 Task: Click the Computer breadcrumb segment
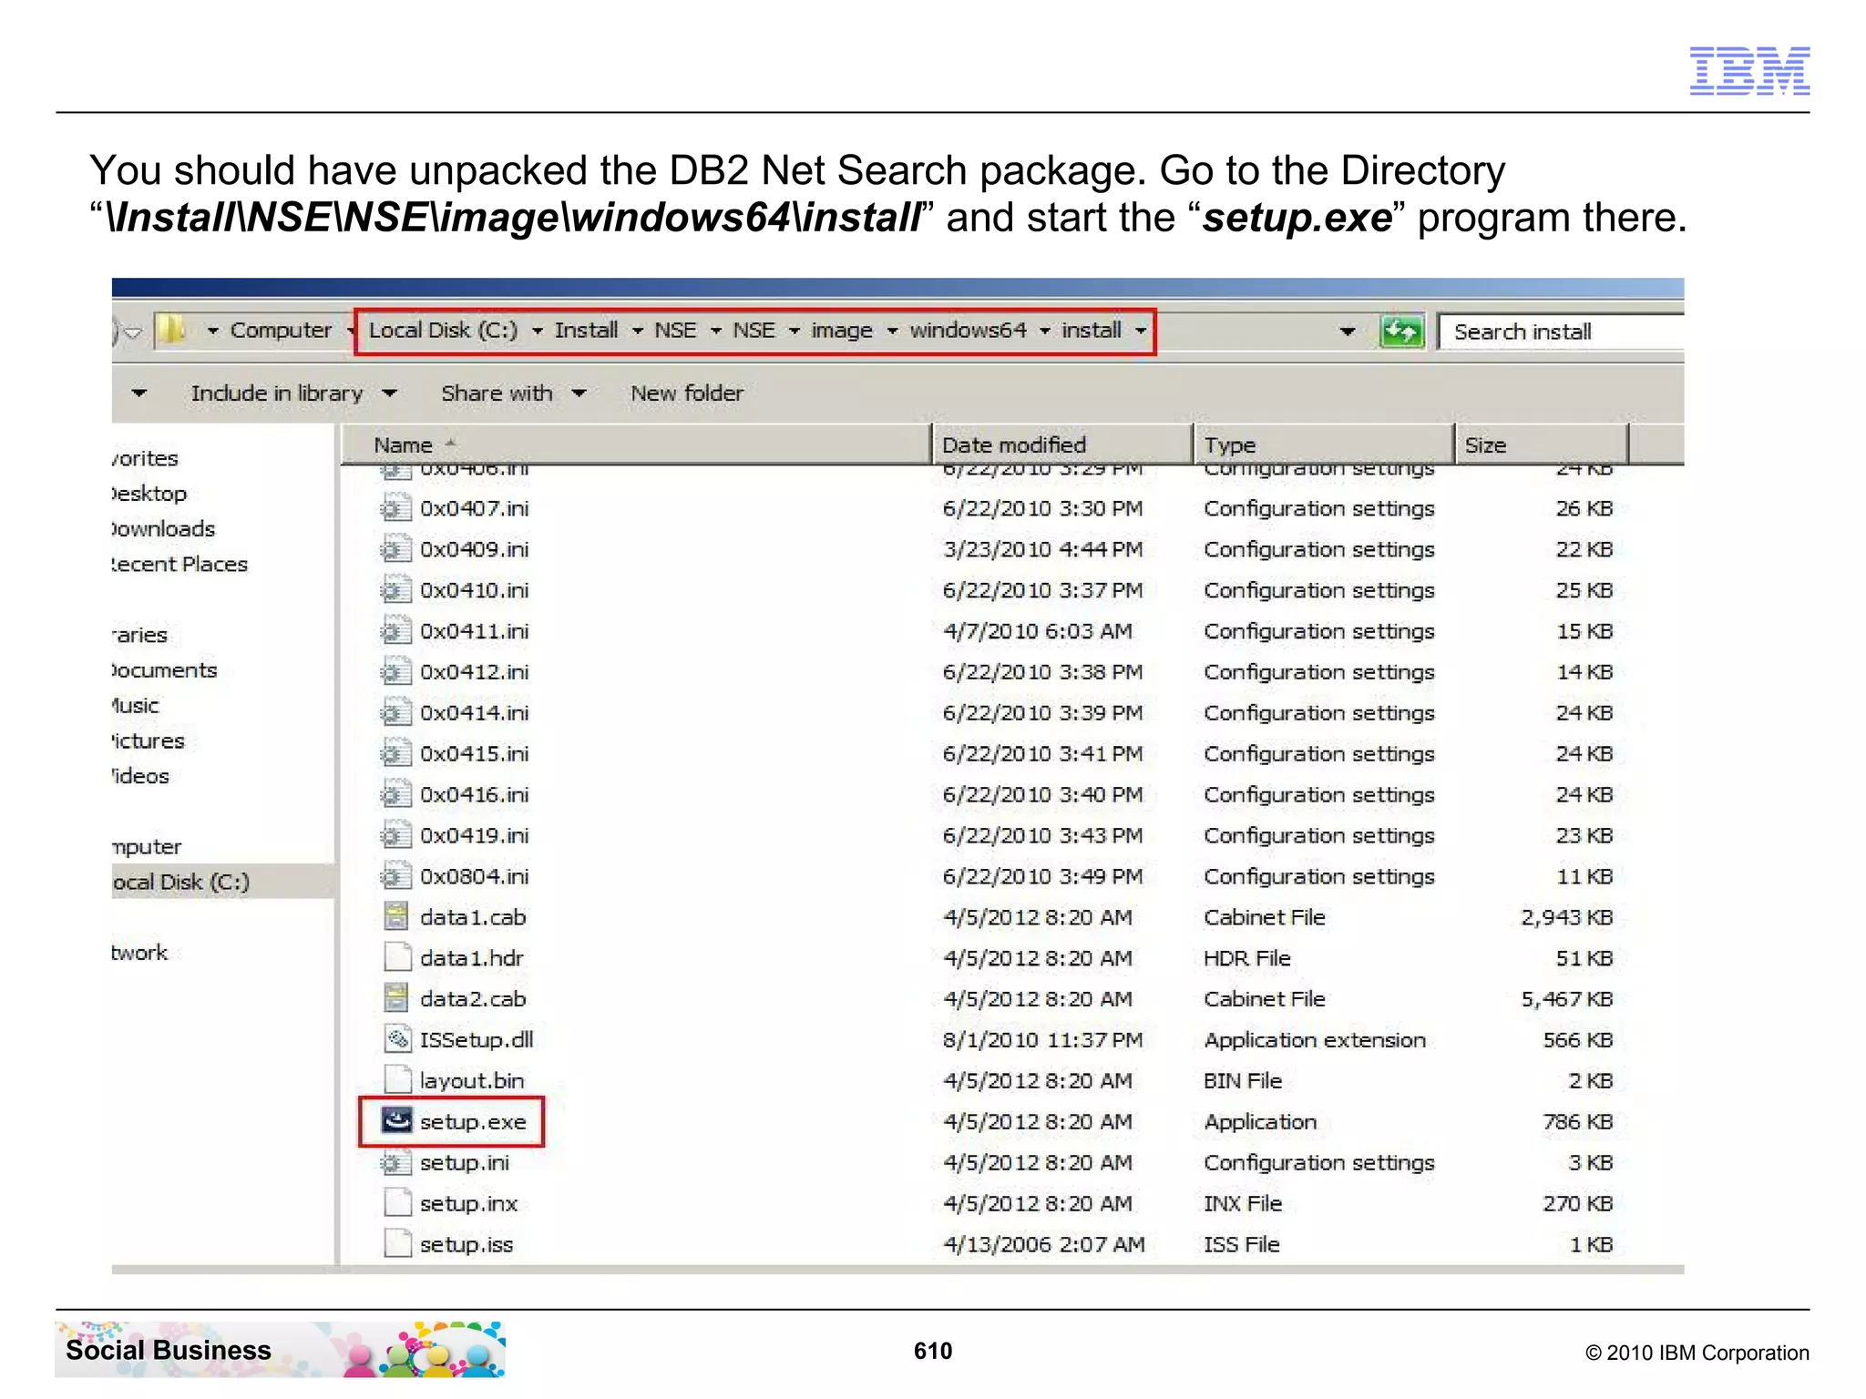click(281, 330)
